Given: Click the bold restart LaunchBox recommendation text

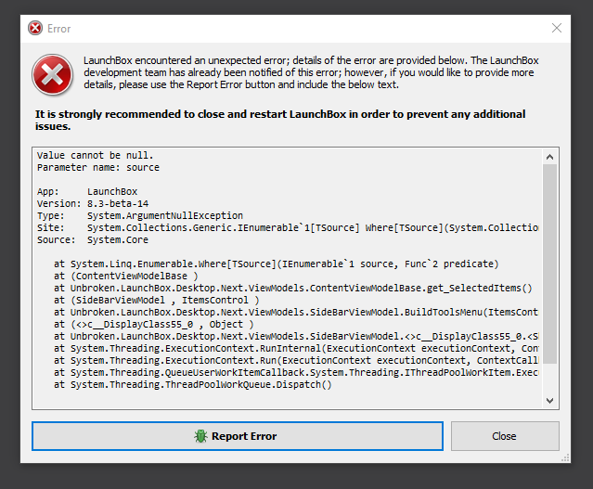Looking at the screenshot, I should (x=280, y=120).
